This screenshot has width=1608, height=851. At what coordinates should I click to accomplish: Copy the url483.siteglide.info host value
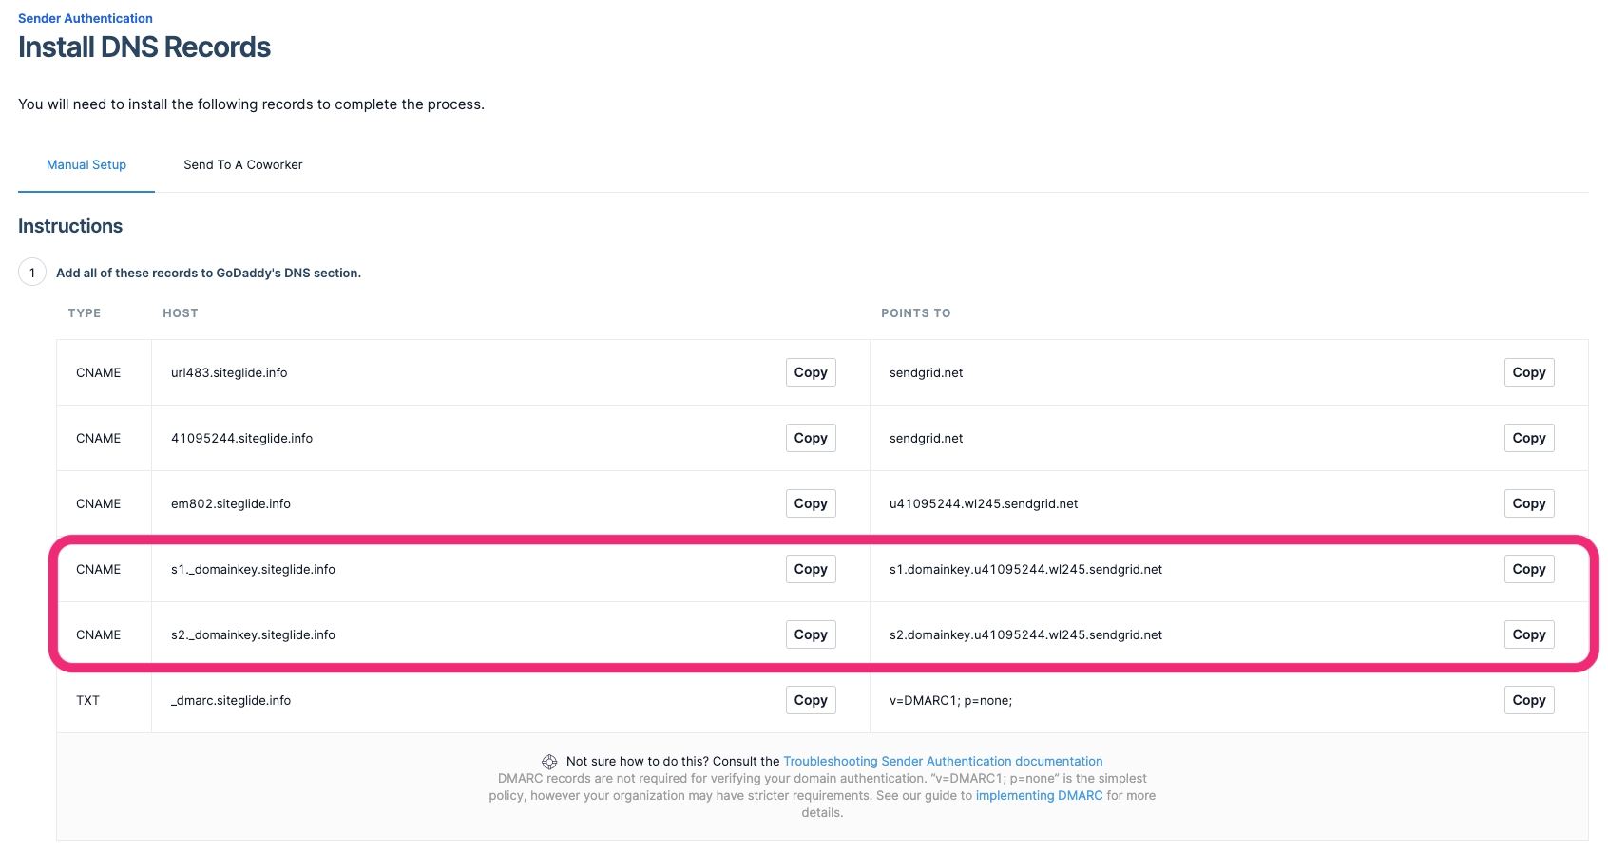pos(810,372)
